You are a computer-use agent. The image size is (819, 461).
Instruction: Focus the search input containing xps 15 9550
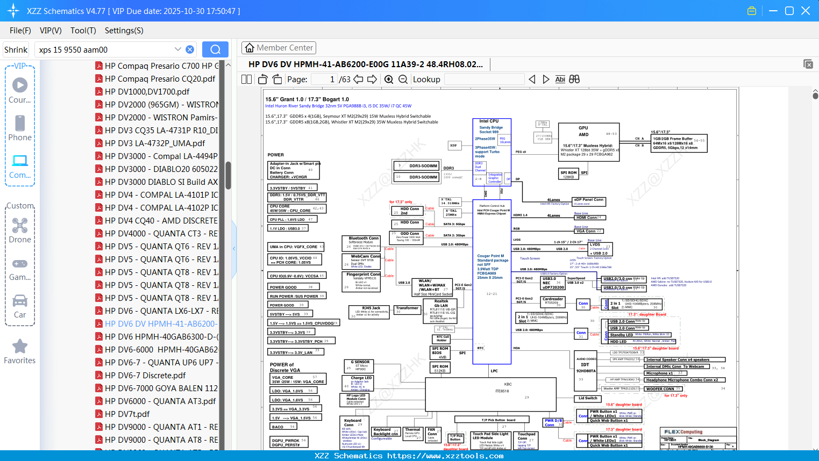(105, 49)
